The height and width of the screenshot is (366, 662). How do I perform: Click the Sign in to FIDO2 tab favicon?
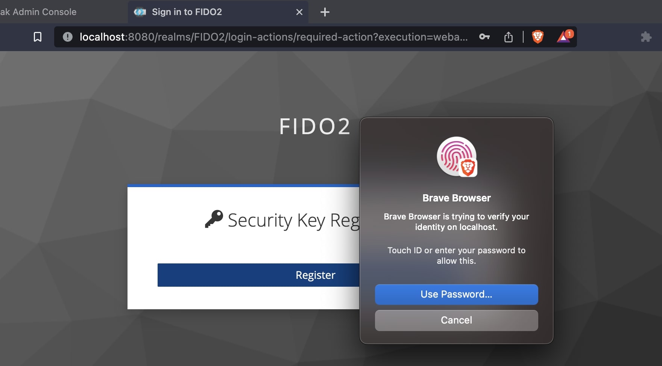pyautogui.click(x=140, y=12)
